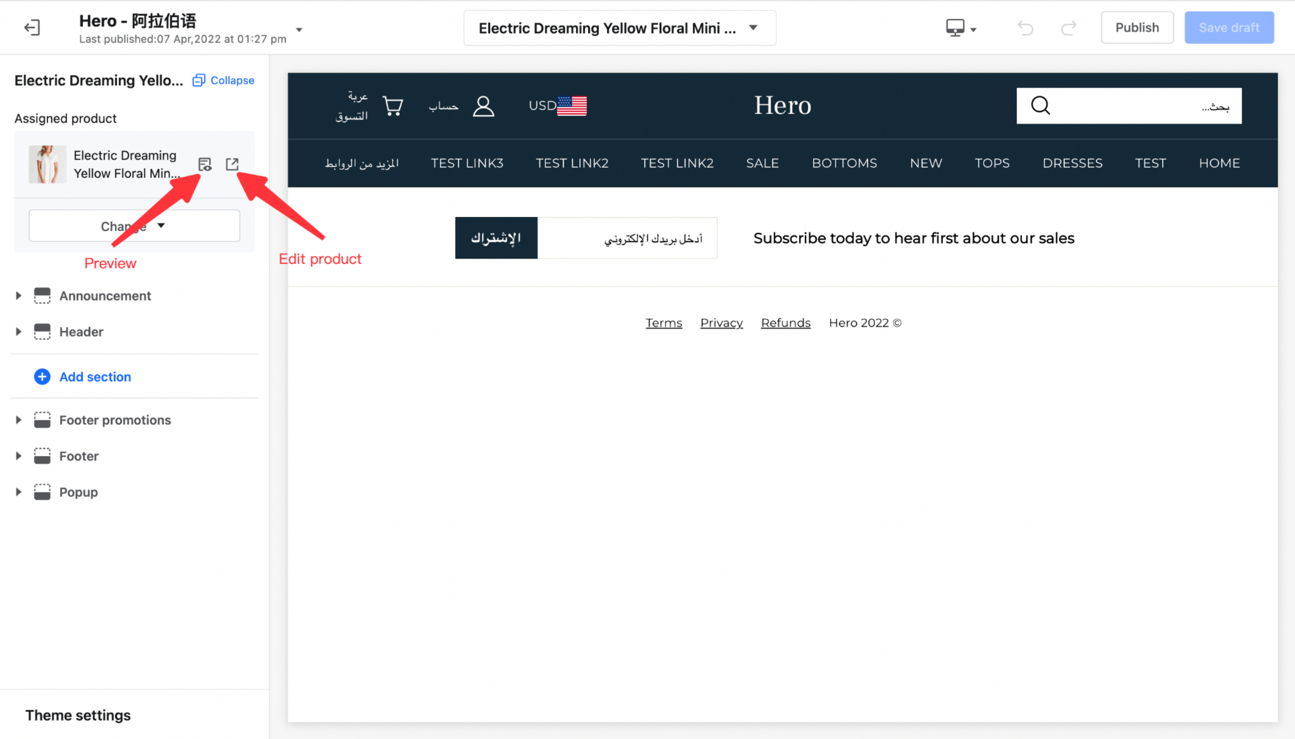Click the Edit product external link icon
Screen dimensions: 1295x739
pos(234,165)
